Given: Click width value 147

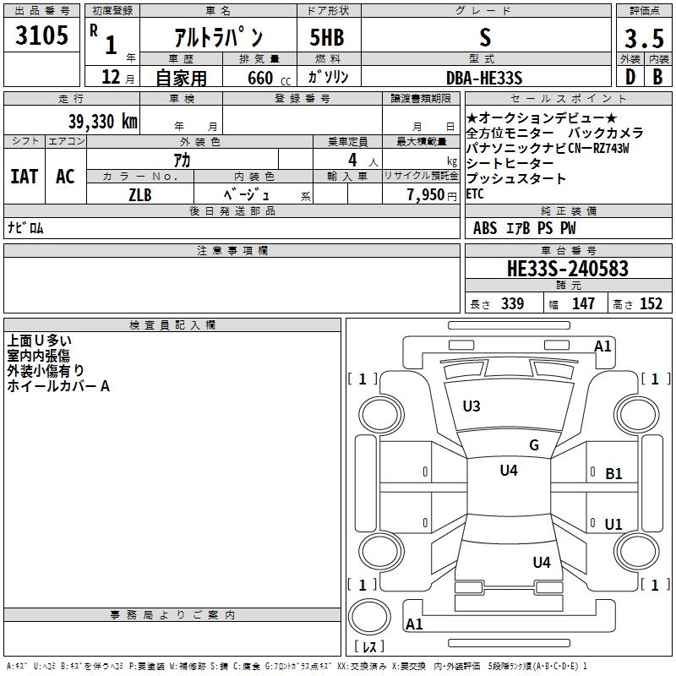Looking at the screenshot, I should 583,303.
